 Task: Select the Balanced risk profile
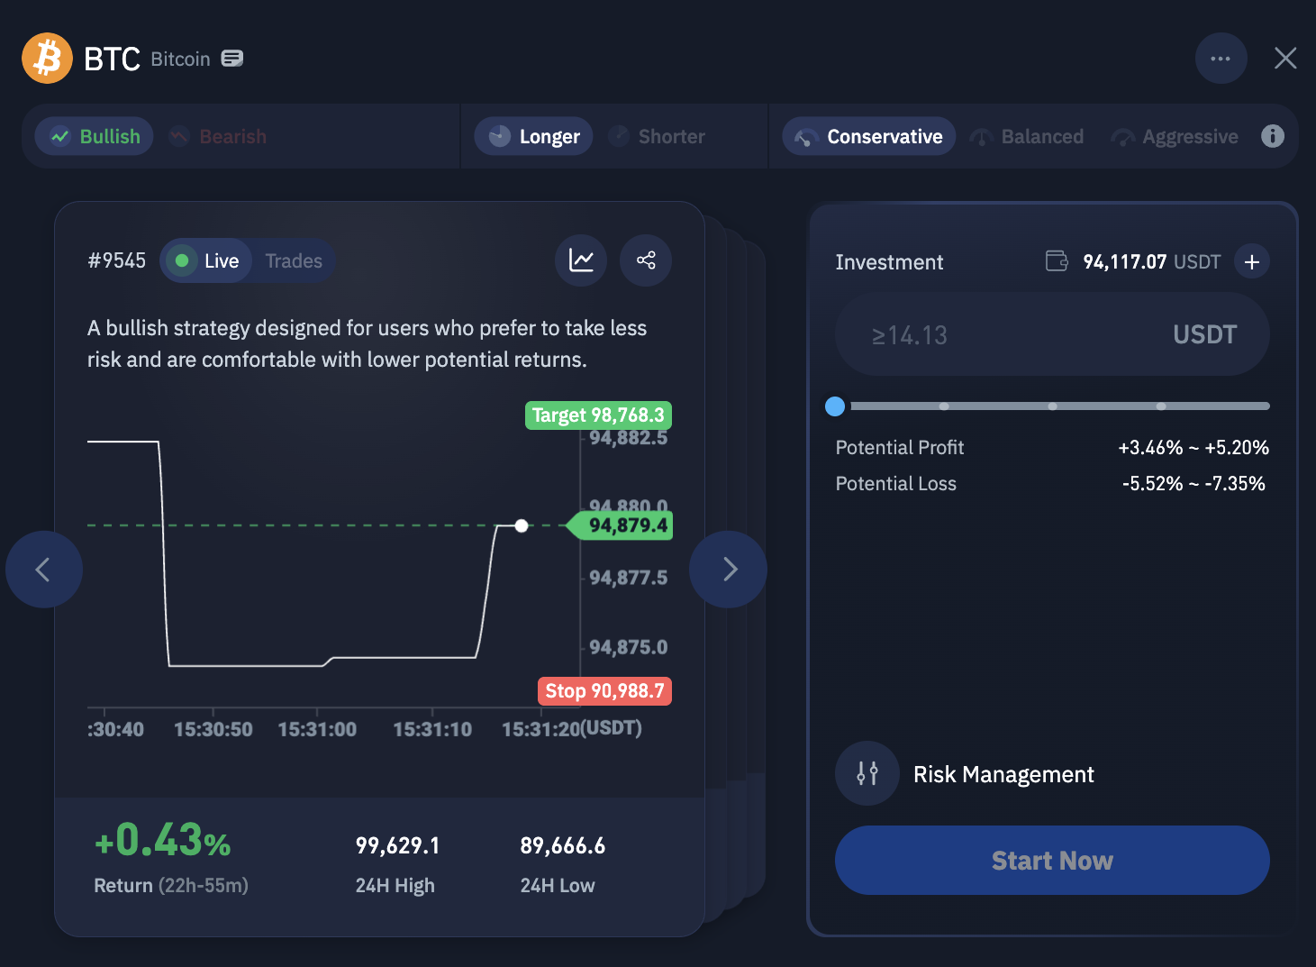pyautogui.click(x=1027, y=137)
